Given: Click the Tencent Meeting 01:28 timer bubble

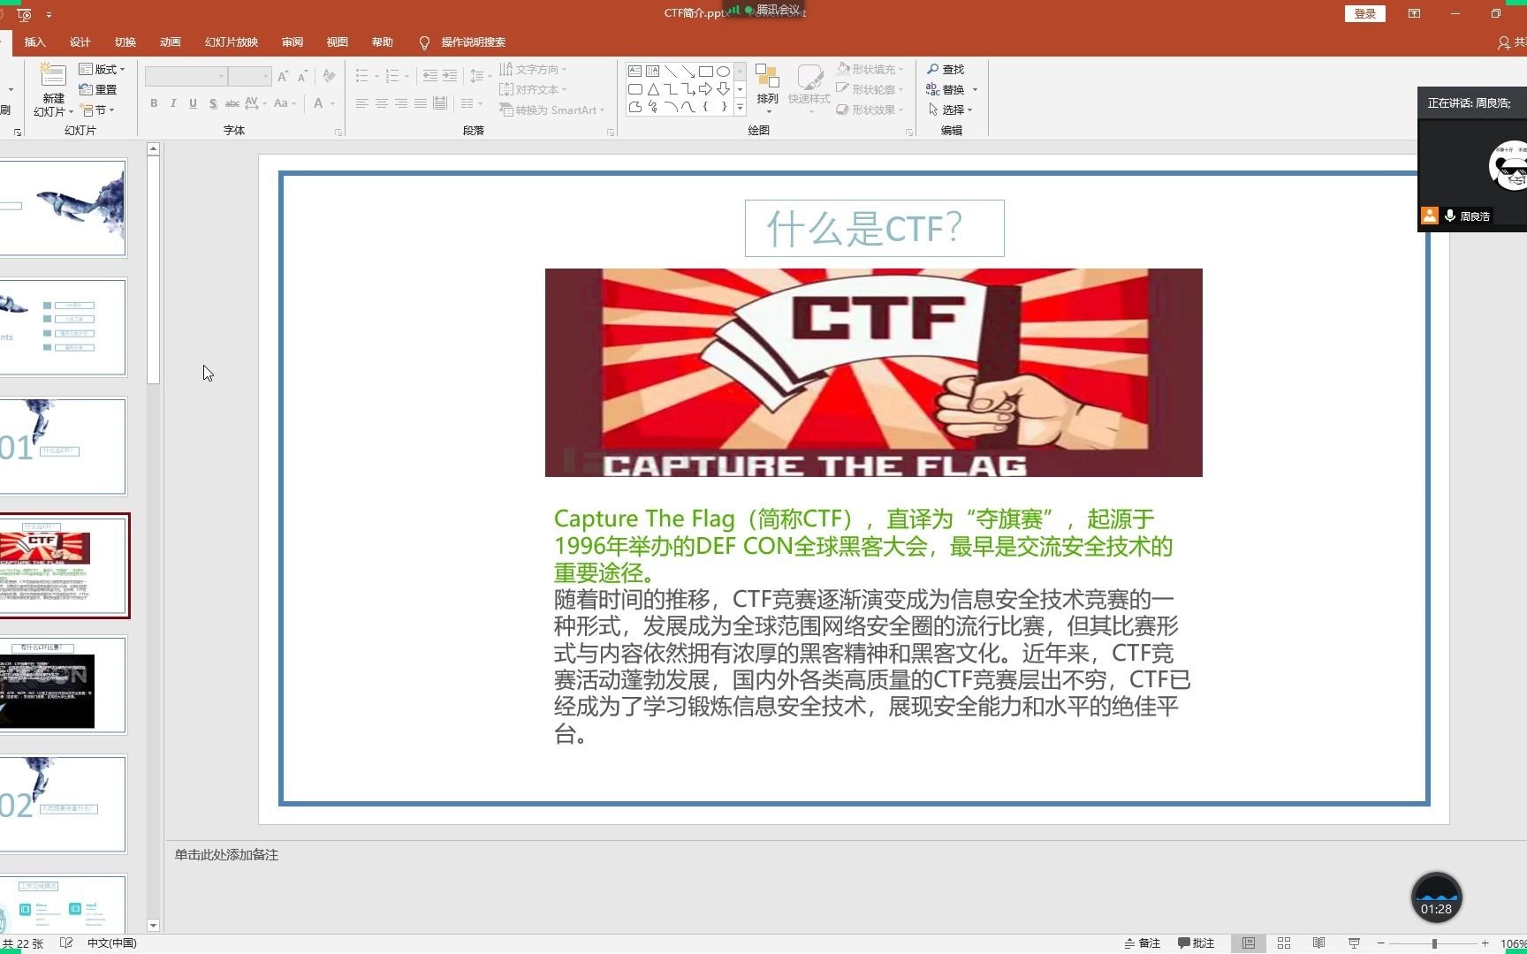Looking at the screenshot, I should [1436, 897].
